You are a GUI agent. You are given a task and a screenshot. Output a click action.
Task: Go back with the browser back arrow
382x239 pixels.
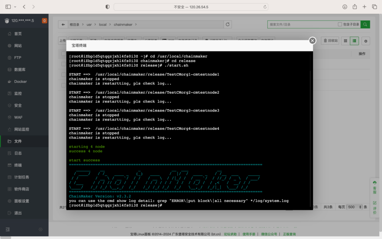point(24,7)
